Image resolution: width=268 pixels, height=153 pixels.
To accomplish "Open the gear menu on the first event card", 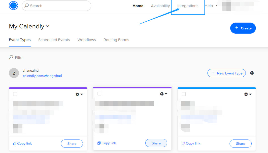I will point(79,94).
